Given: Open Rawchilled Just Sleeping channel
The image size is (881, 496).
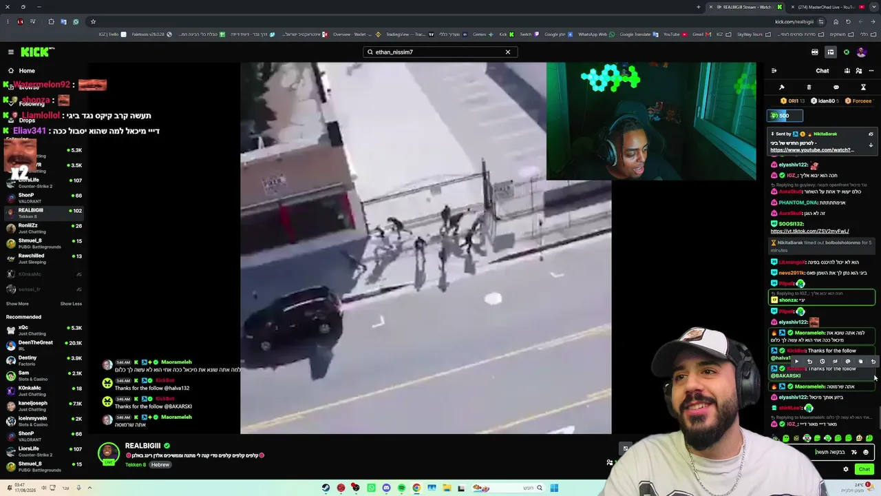Looking at the screenshot, I should tap(43, 258).
